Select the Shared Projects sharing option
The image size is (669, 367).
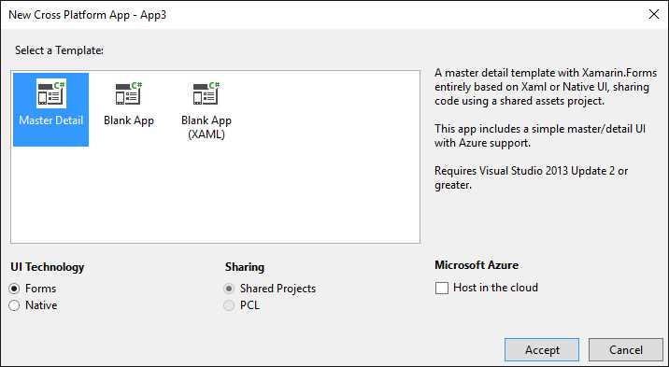[x=229, y=289]
